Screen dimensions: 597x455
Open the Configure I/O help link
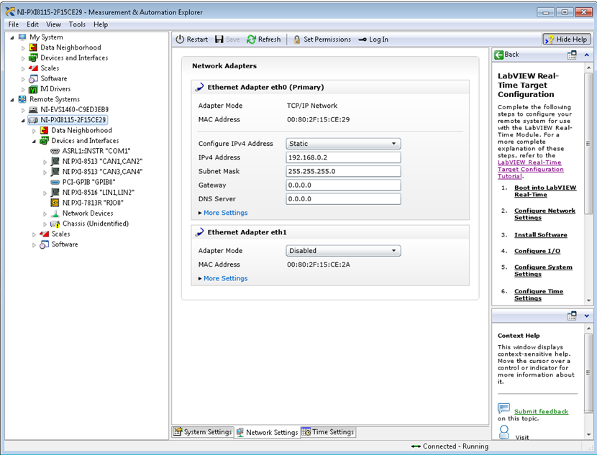(x=537, y=251)
